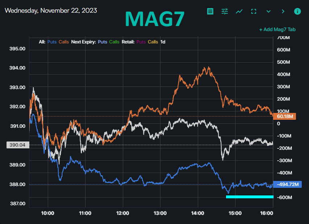Open chart settings sliders icon
Viewport: 309px width, 224px height.
click(225, 12)
